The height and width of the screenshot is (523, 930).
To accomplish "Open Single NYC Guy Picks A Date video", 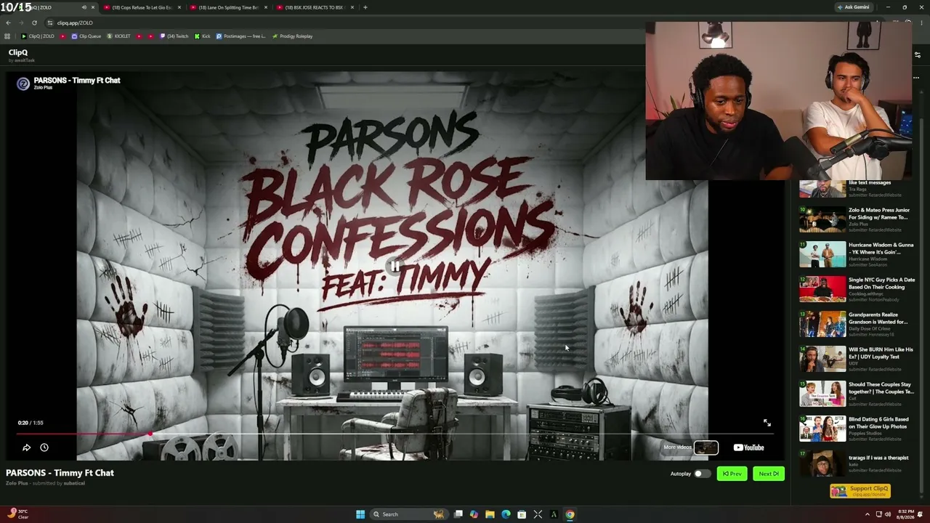I will point(857,289).
